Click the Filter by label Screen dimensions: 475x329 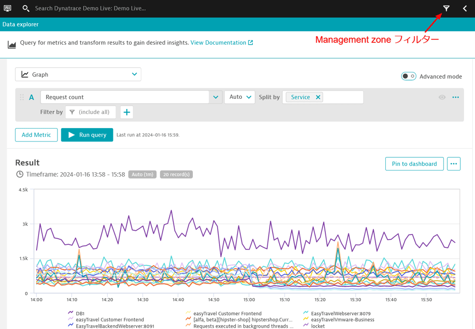click(x=51, y=112)
